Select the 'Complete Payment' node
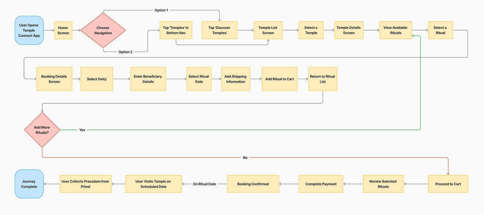484x215 pixels. pyautogui.click(x=321, y=184)
